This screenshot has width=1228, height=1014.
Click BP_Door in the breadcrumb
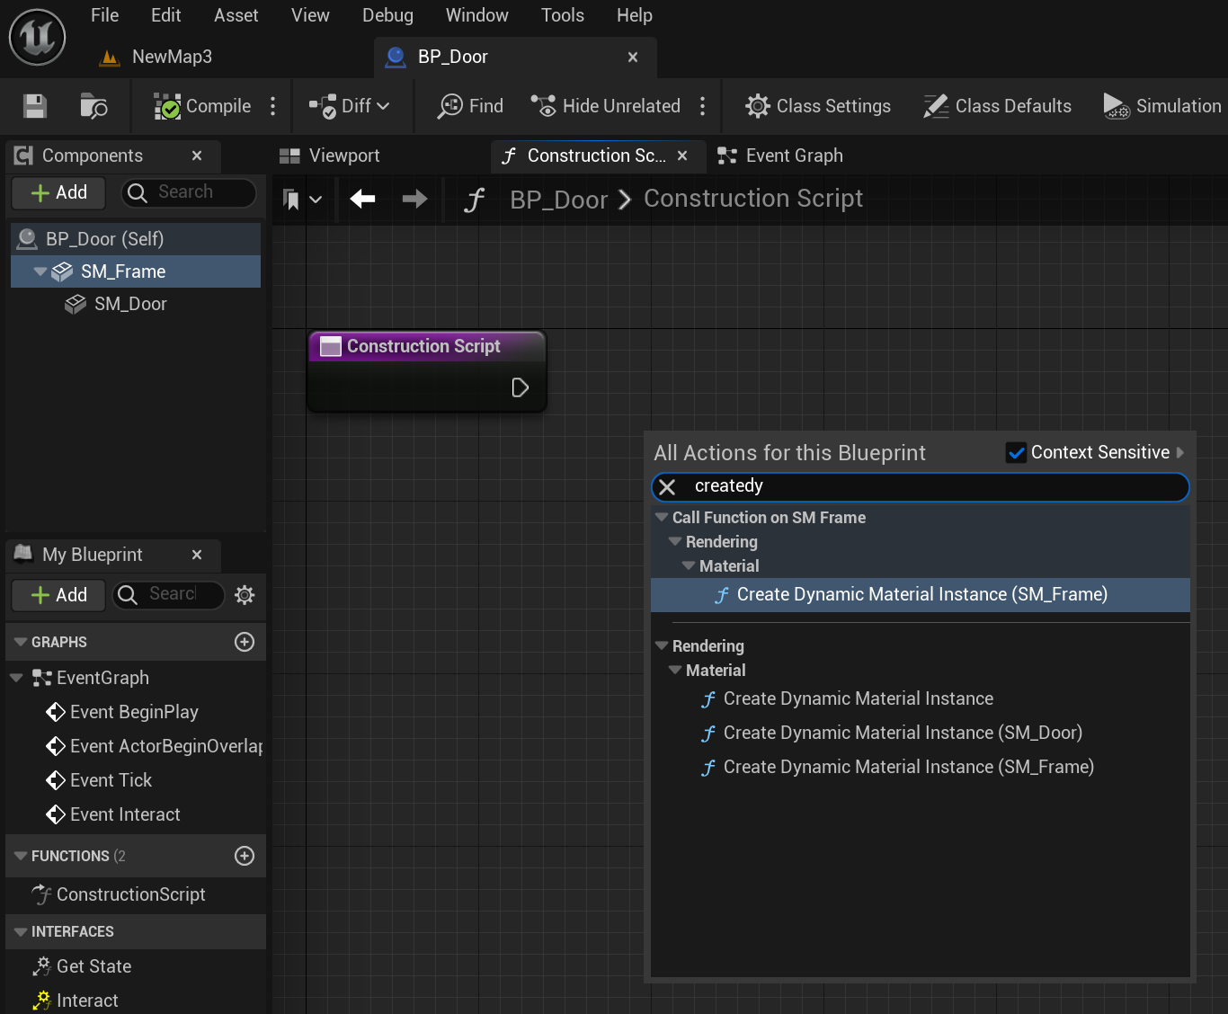[x=559, y=200]
